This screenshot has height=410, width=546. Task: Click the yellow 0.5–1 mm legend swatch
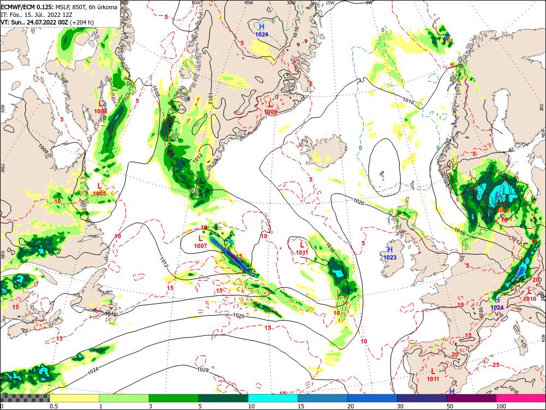click(74, 398)
